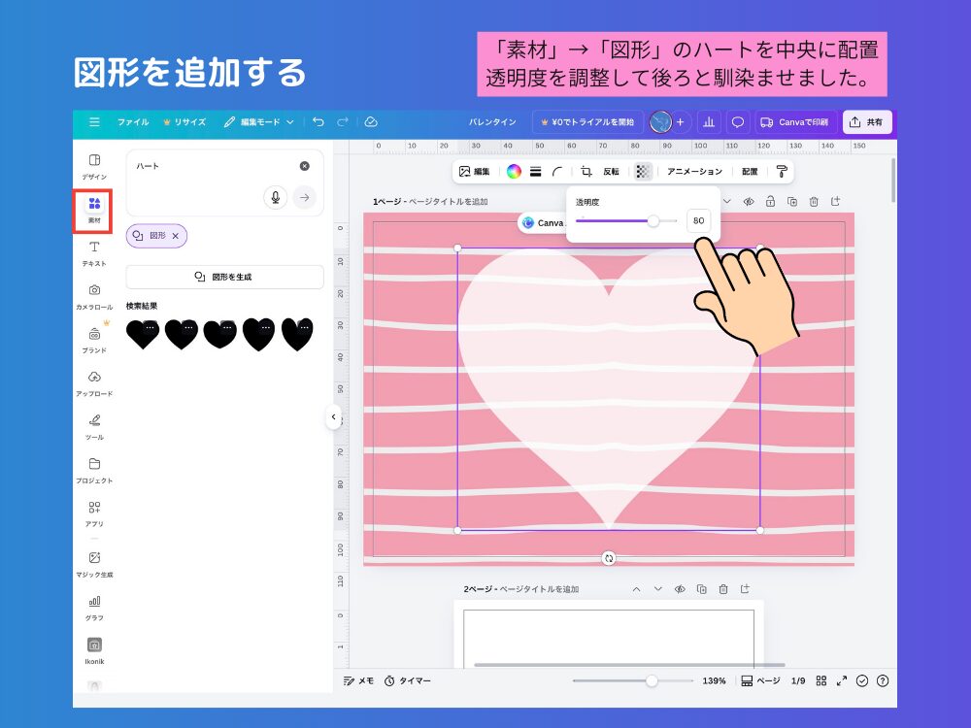
Task: Select the アップロード sidebar icon
Action: click(92, 382)
